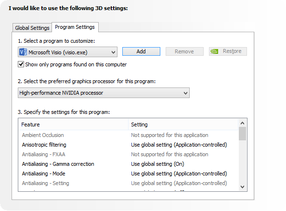Click the settings list scrollbar thumb
286x211 pixels.
click(x=242, y=134)
